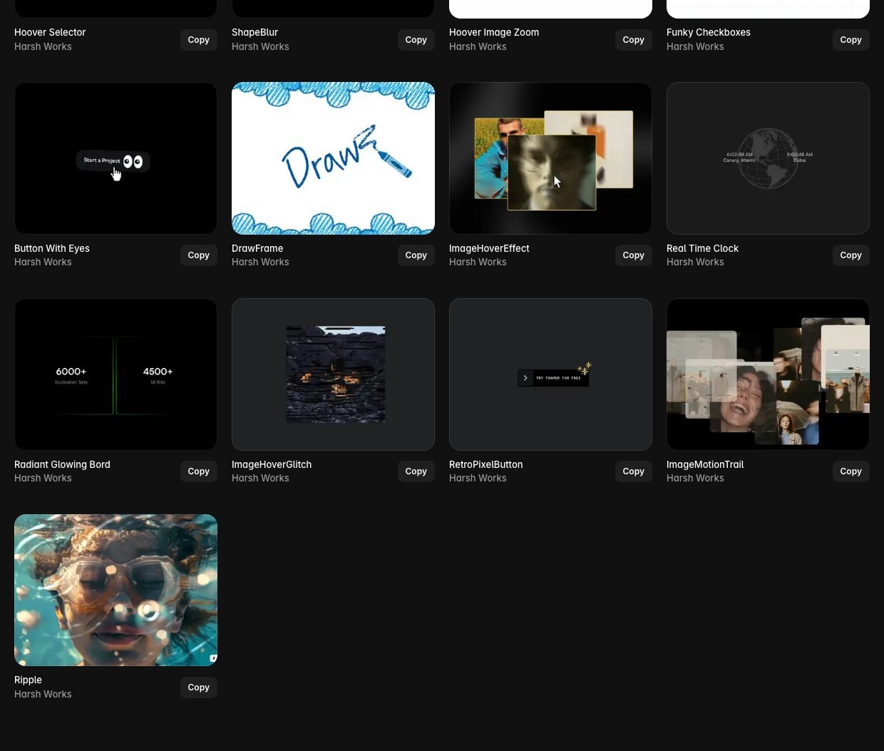Click Harsh Works under ShapeBlur

coord(260,46)
